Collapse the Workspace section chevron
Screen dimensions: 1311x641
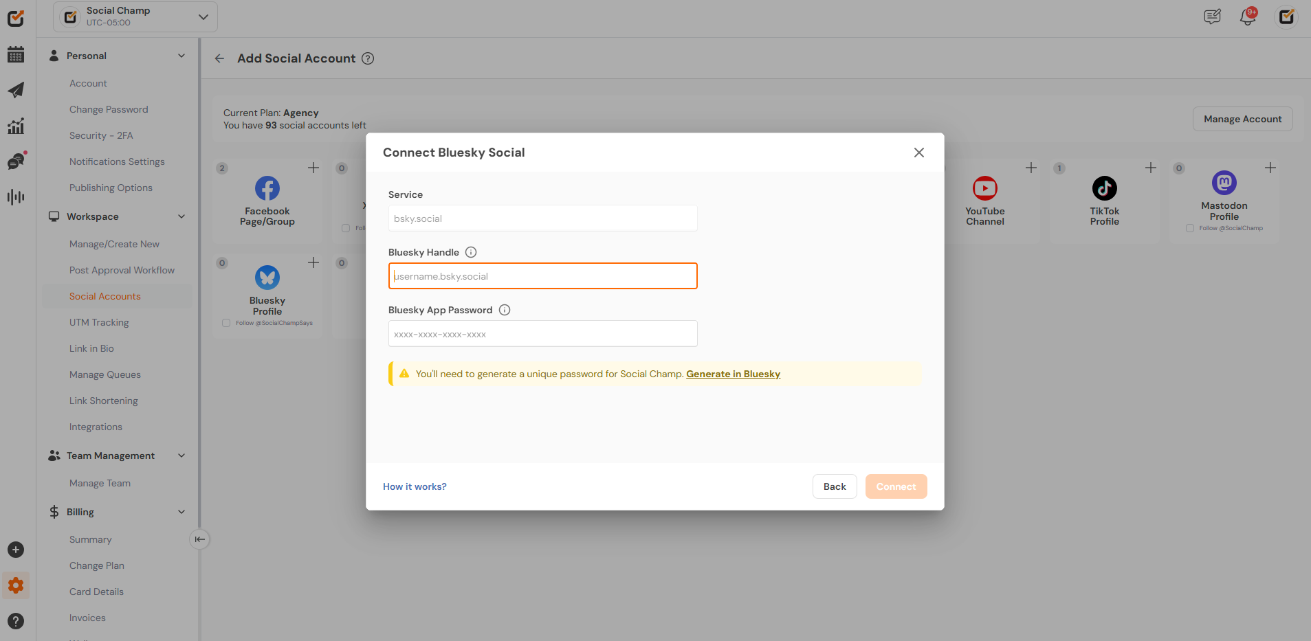(x=181, y=216)
